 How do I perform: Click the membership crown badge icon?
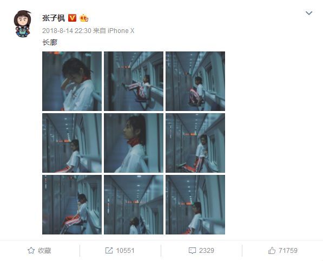point(84,18)
